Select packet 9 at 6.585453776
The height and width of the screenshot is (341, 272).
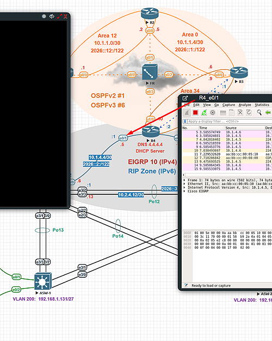click(x=227, y=147)
